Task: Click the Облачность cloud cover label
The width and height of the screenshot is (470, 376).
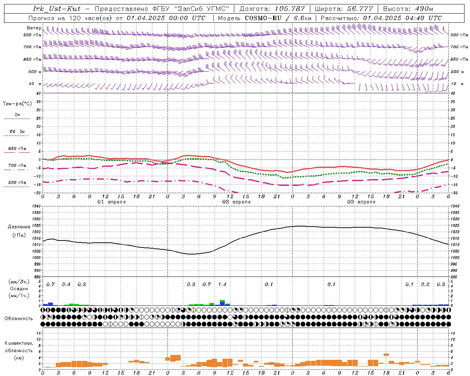Action: point(19,318)
